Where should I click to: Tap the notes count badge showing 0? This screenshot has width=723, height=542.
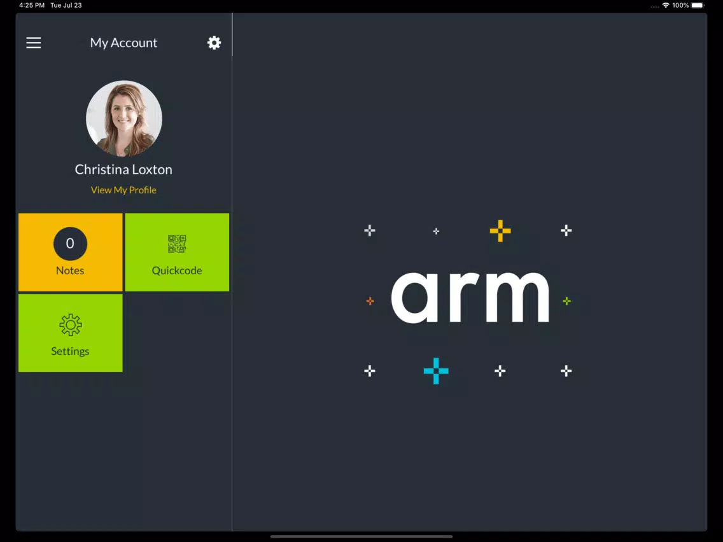click(70, 244)
